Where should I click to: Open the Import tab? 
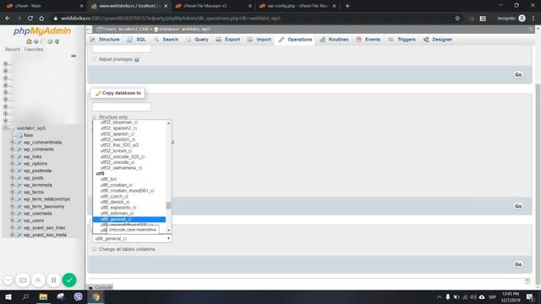pos(260,40)
